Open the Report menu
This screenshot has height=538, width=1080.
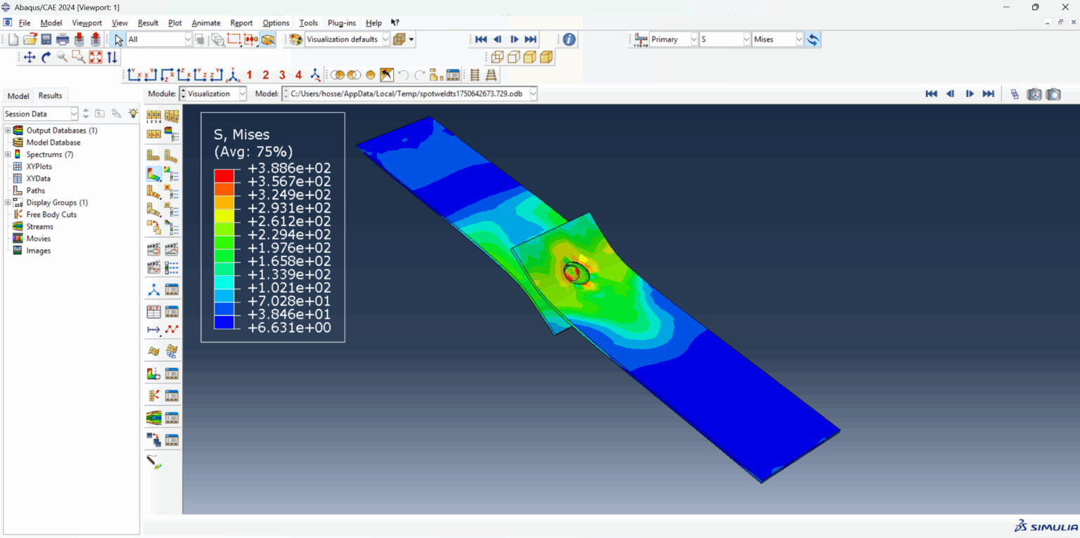pyautogui.click(x=241, y=22)
